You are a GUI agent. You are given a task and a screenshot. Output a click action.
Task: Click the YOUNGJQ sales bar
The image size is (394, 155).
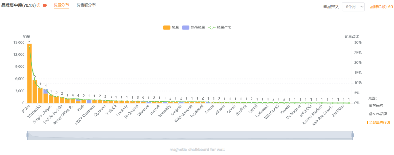click(35, 91)
